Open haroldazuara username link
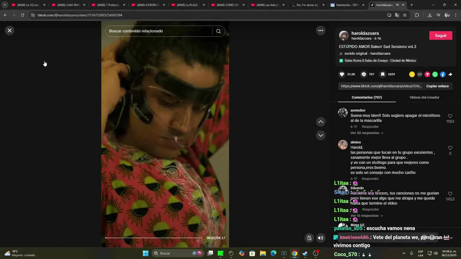The image size is (461, 259). 365,33
